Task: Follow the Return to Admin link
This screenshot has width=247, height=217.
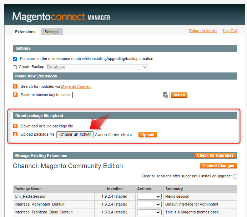Action: (x=203, y=31)
